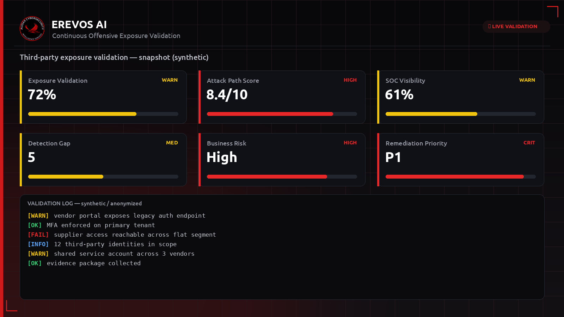The image size is (564, 317).
Task: Click the VALIDATION LOG header text
Action: click(x=85, y=204)
